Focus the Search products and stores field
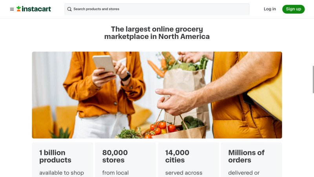The width and height of the screenshot is (314, 177). [157, 9]
